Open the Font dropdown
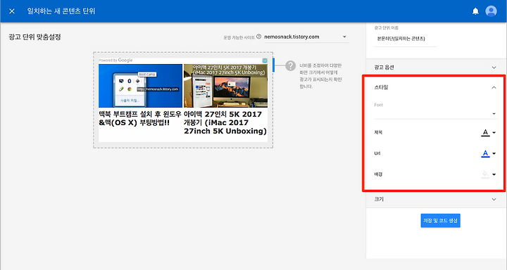The image size is (507, 270). coord(436,113)
